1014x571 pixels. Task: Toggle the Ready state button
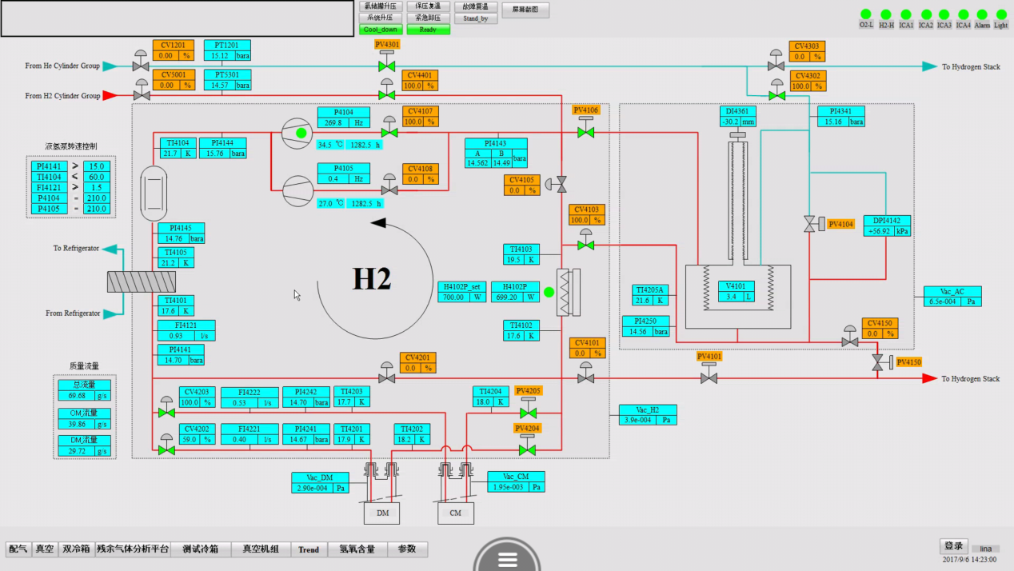click(428, 30)
